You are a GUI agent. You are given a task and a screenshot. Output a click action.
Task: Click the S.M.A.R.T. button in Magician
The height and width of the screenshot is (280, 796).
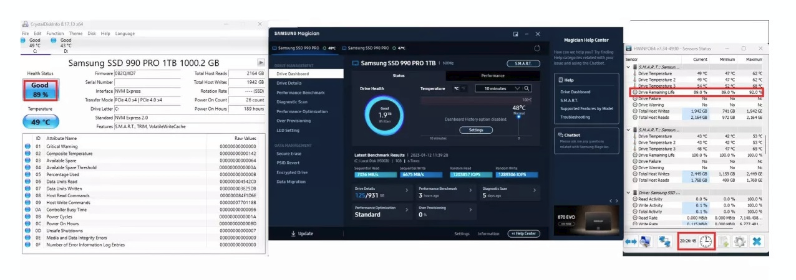[x=523, y=63]
